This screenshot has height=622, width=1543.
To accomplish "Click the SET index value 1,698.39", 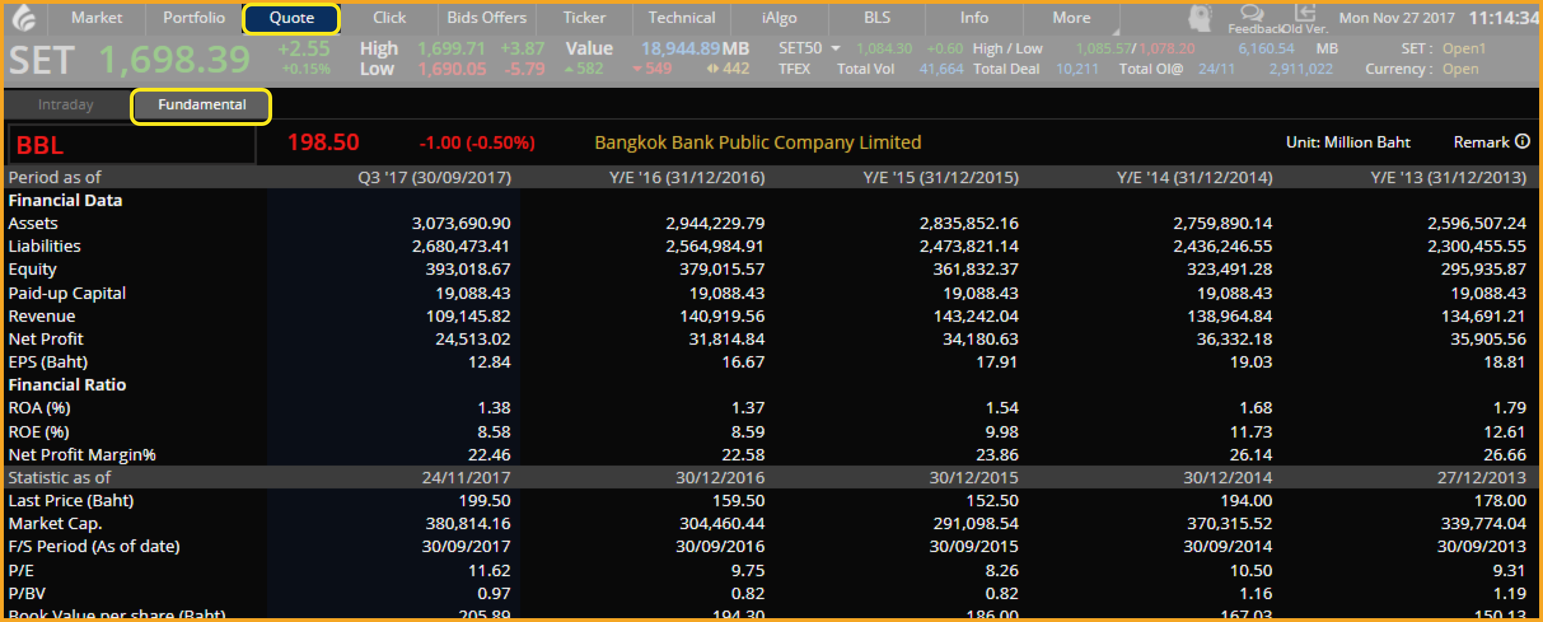I will click(x=174, y=59).
